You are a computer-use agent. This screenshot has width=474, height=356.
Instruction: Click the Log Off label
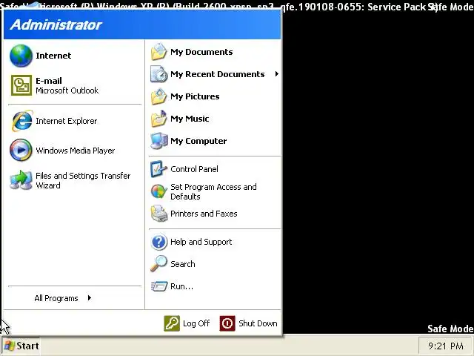tap(196, 323)
